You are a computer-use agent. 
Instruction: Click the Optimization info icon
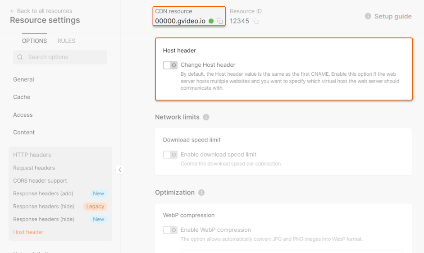pos(201,193)
